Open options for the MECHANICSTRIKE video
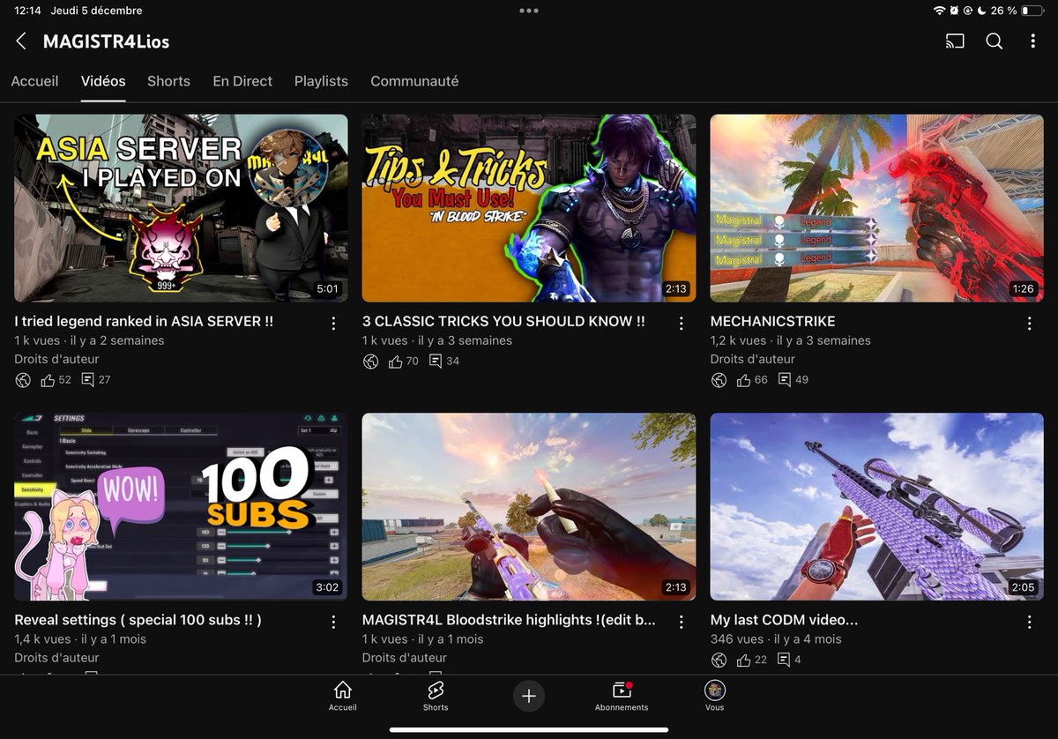 (1029, 323)
